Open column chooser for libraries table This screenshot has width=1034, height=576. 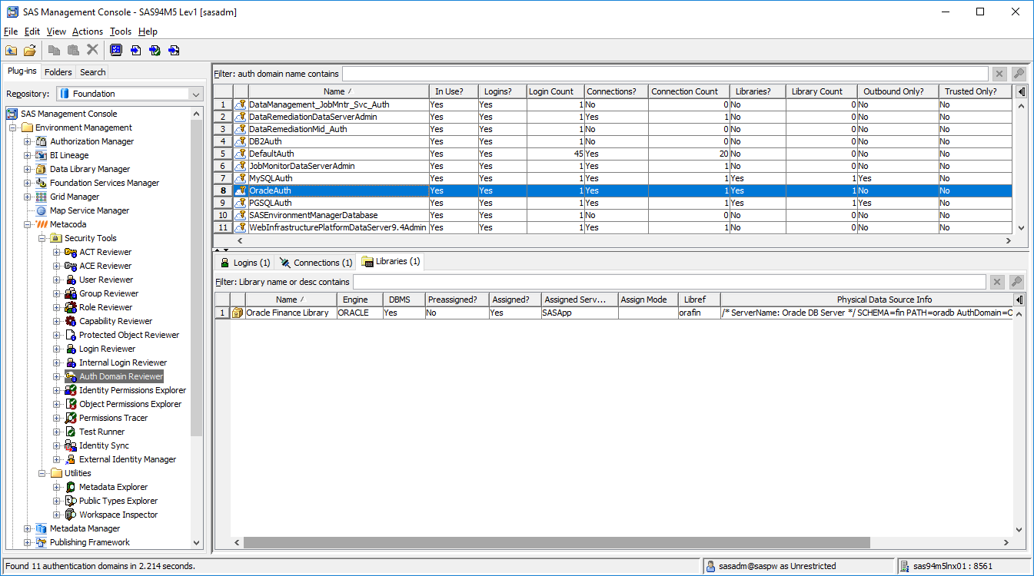click(x=1019, y=300)
